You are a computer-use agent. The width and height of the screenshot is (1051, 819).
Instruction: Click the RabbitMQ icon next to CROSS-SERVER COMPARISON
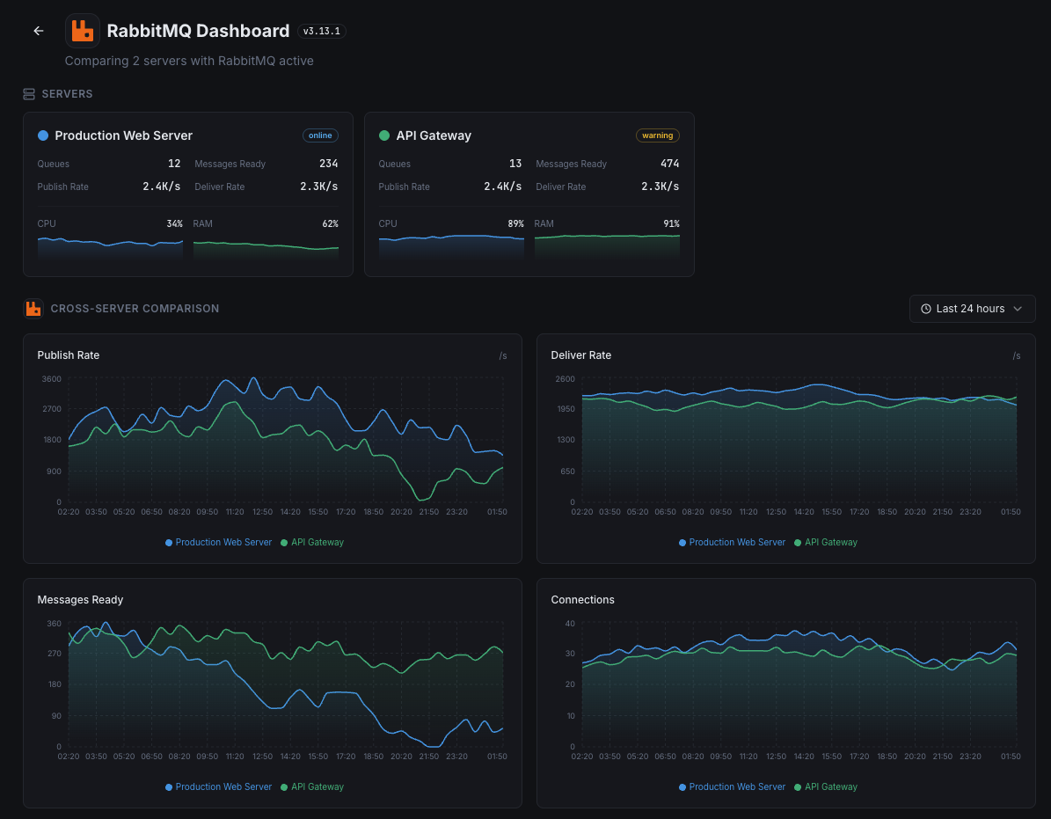click(33, 309)
